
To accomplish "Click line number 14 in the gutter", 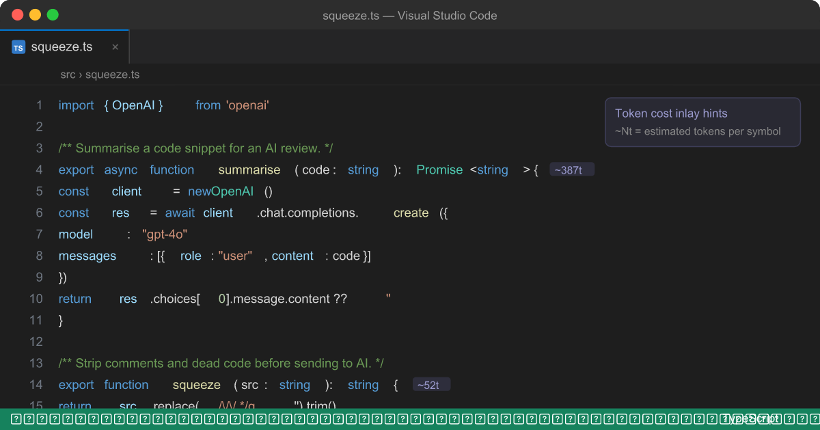I will coord(36,385).
